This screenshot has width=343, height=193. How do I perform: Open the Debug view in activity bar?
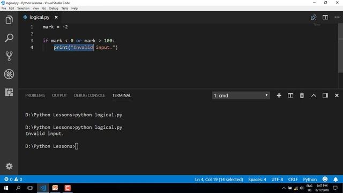9,74
